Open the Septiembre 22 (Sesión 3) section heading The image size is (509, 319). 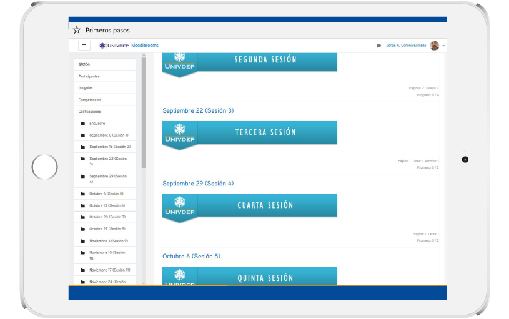198,110
